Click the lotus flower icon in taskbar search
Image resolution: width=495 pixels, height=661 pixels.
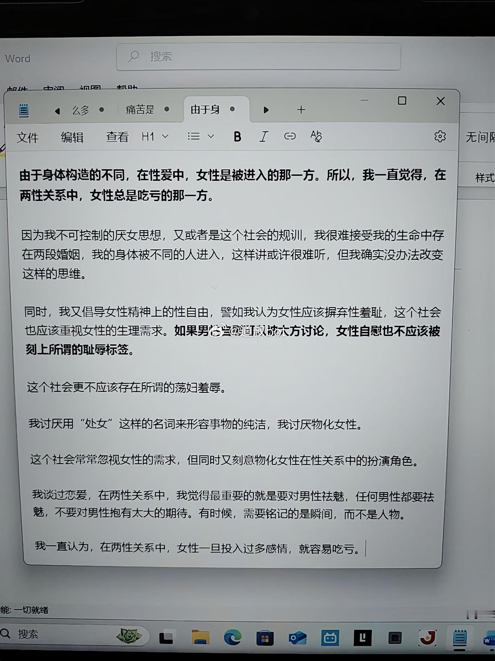(129, 636)
